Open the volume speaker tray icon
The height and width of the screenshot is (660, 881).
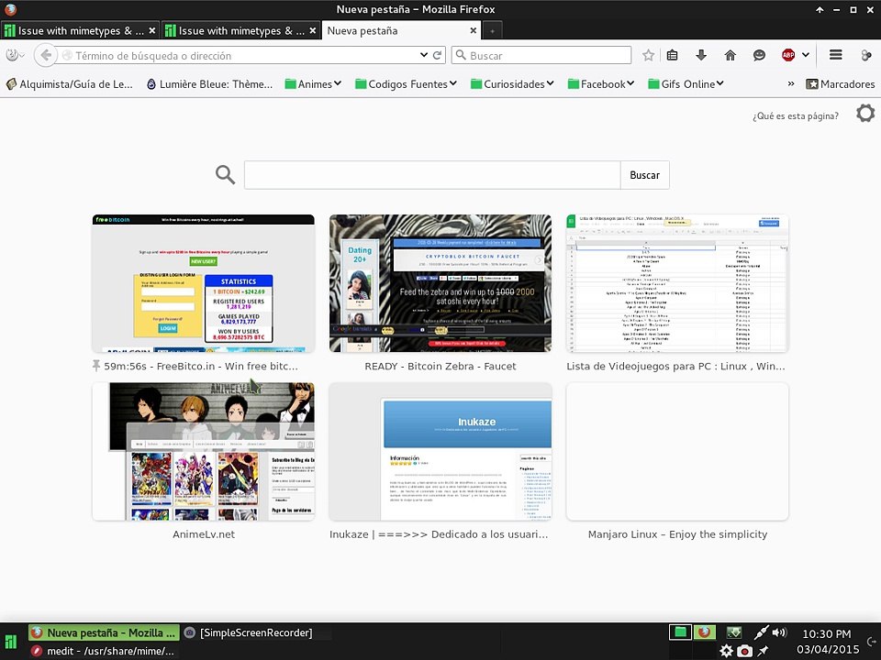coord(779,632)
